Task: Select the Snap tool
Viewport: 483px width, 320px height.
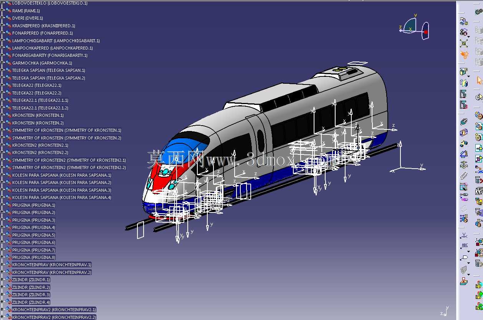Action: [x=464, y=32]
